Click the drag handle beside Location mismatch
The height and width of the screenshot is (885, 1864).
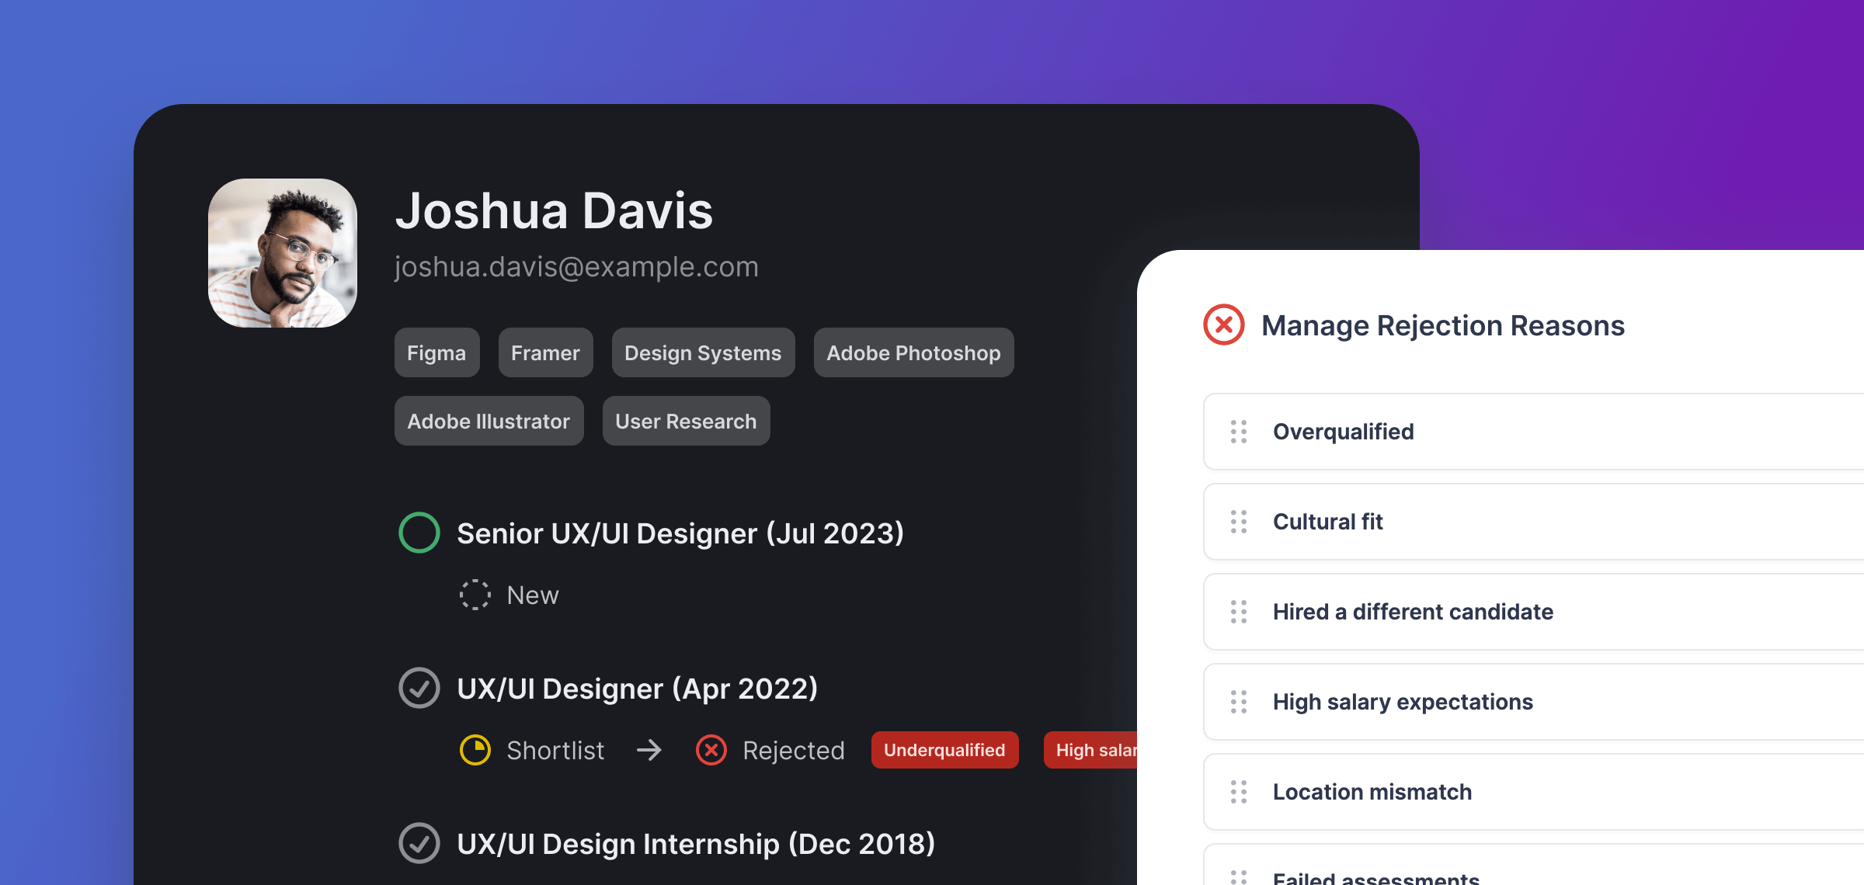tap(1239, 792)
